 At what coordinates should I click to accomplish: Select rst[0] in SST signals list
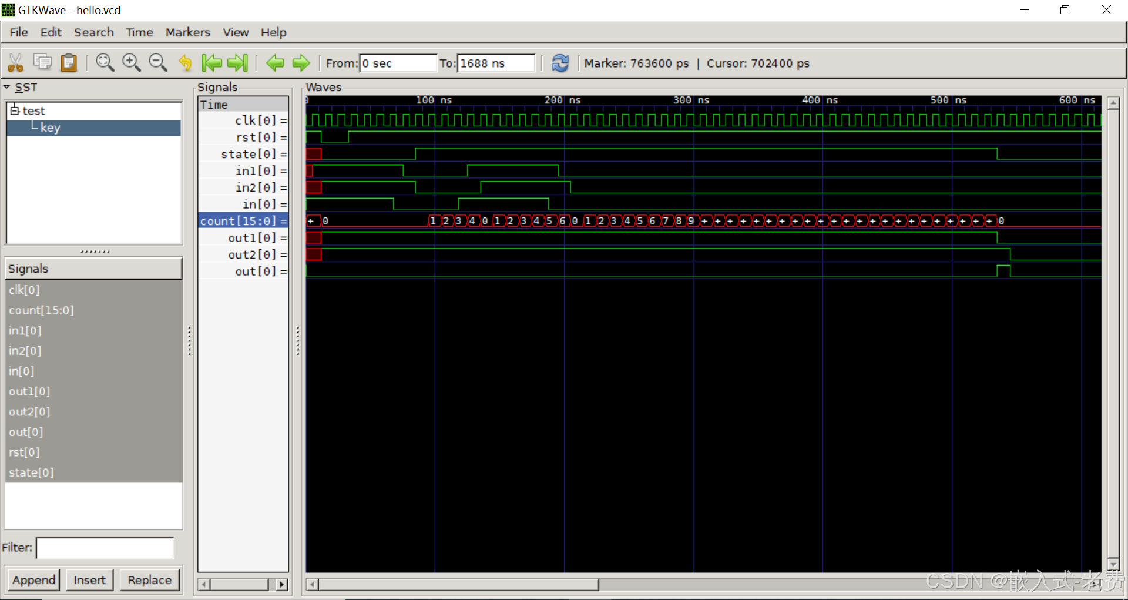pyautogui.click(x=94, y=452)
